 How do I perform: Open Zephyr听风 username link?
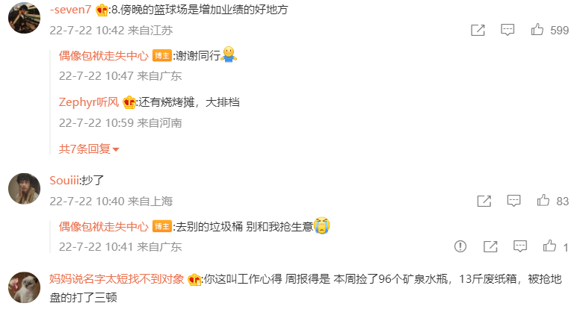point(89,102)
